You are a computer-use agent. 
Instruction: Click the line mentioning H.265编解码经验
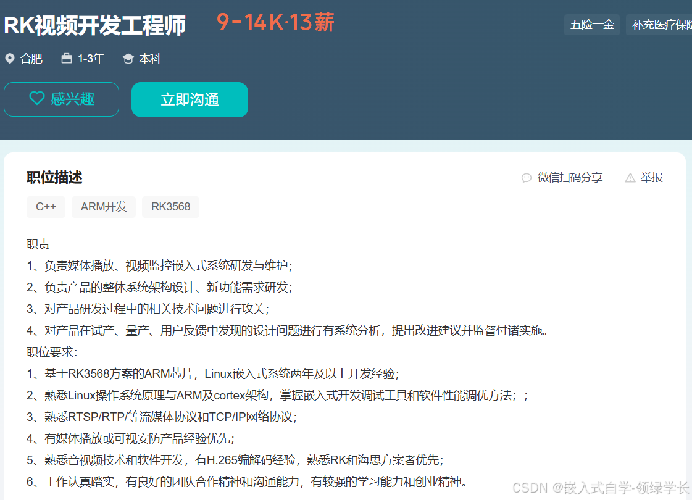(x=235, y=460)
